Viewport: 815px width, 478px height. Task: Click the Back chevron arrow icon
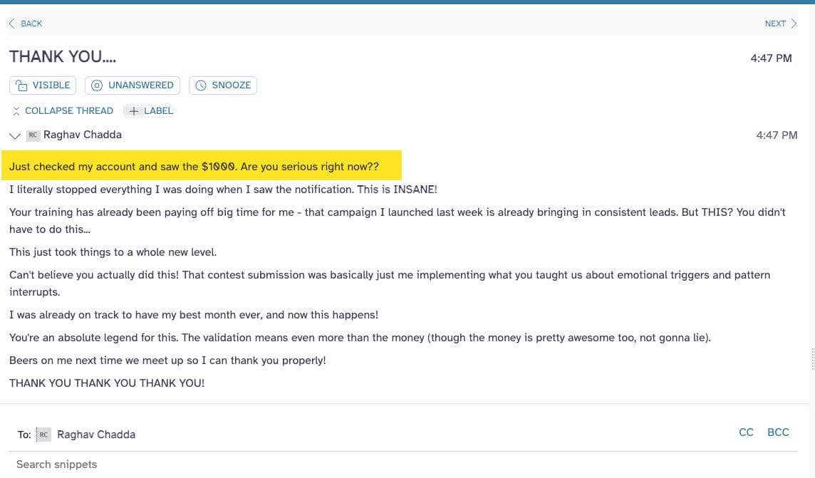(x=12, y=24)
